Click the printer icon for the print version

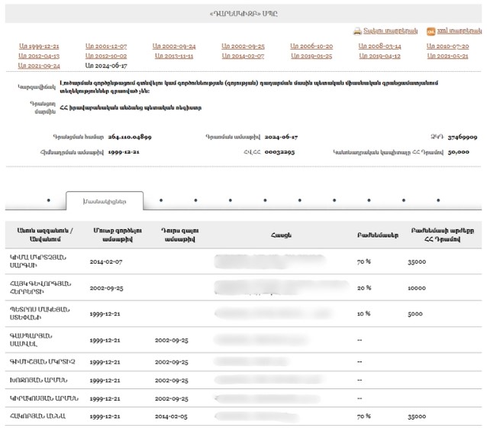(356, 31)
